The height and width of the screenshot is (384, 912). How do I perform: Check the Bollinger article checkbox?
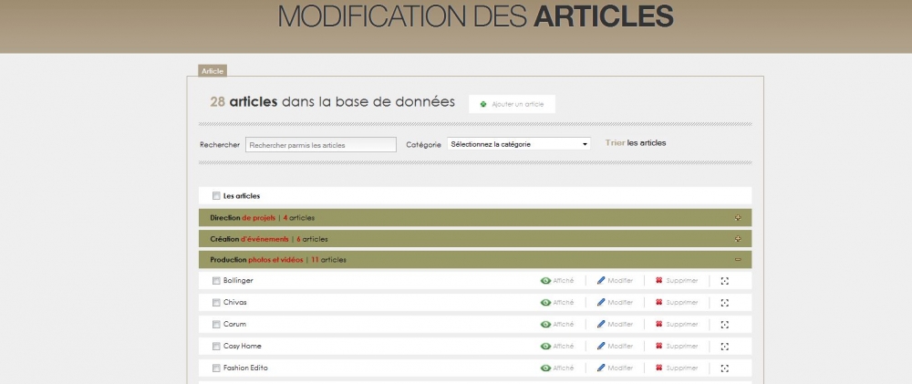click(216, 280)
